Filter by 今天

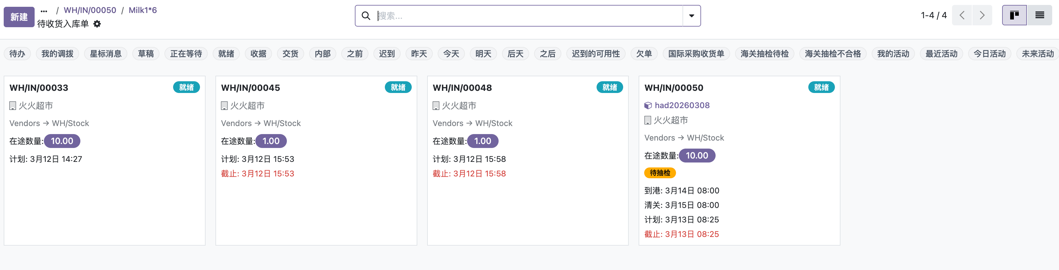(x=451, y=54)
